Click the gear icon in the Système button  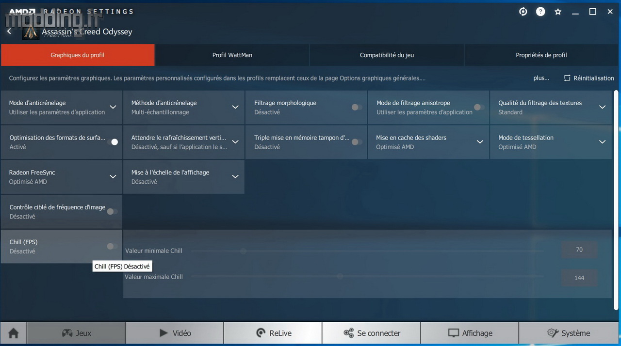(x=553, y=333)
